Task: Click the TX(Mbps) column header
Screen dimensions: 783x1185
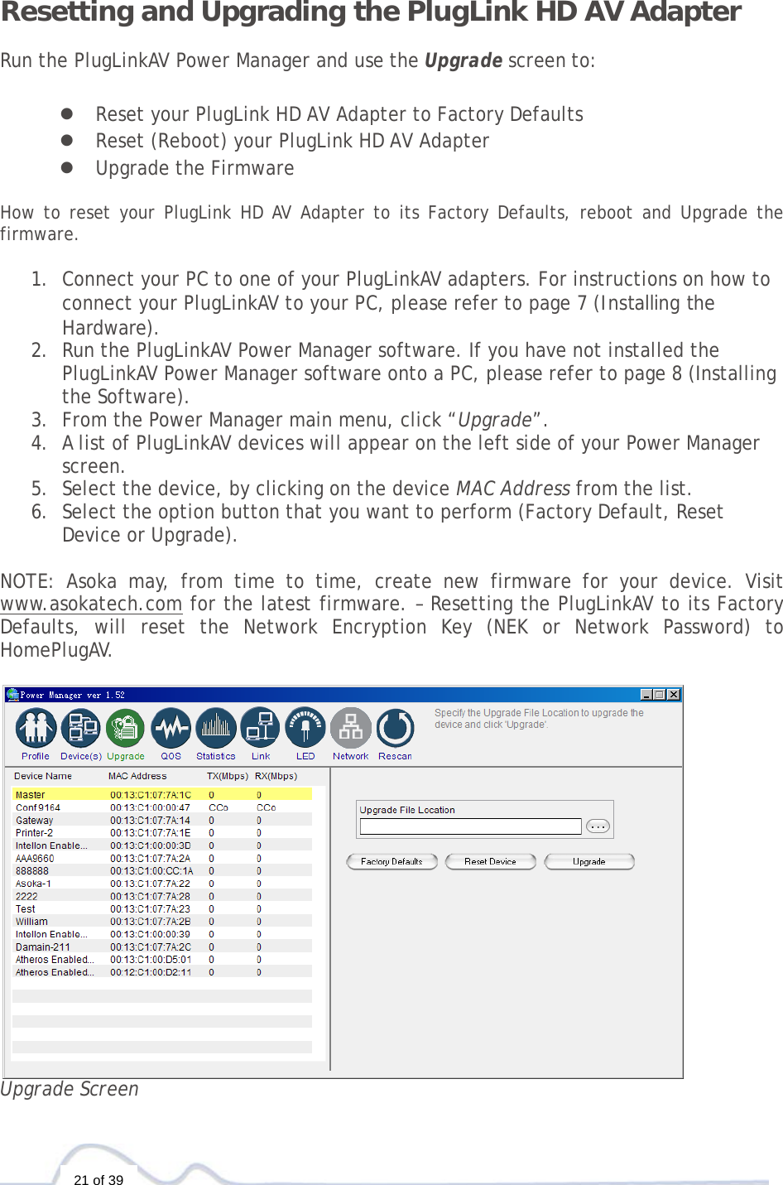Action: coord(228,776)
